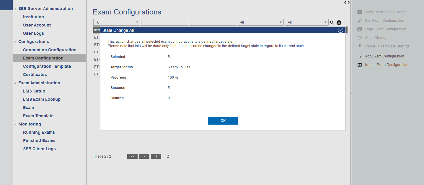
Task: Click the Reset To Template Settings icon
Action: (359, 46)
